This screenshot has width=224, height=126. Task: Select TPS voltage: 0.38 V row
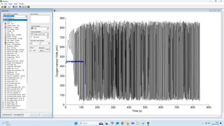click(13, 29)
